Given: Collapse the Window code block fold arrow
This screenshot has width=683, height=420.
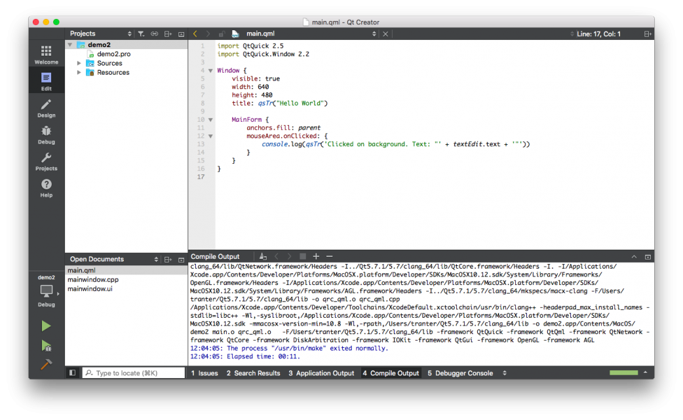Looking at the screenshot, I should click(x=210, y=70).
